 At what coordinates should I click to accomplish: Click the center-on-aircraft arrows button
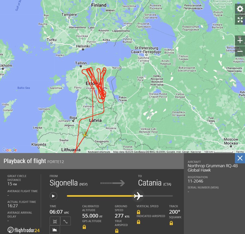point(55,221)
